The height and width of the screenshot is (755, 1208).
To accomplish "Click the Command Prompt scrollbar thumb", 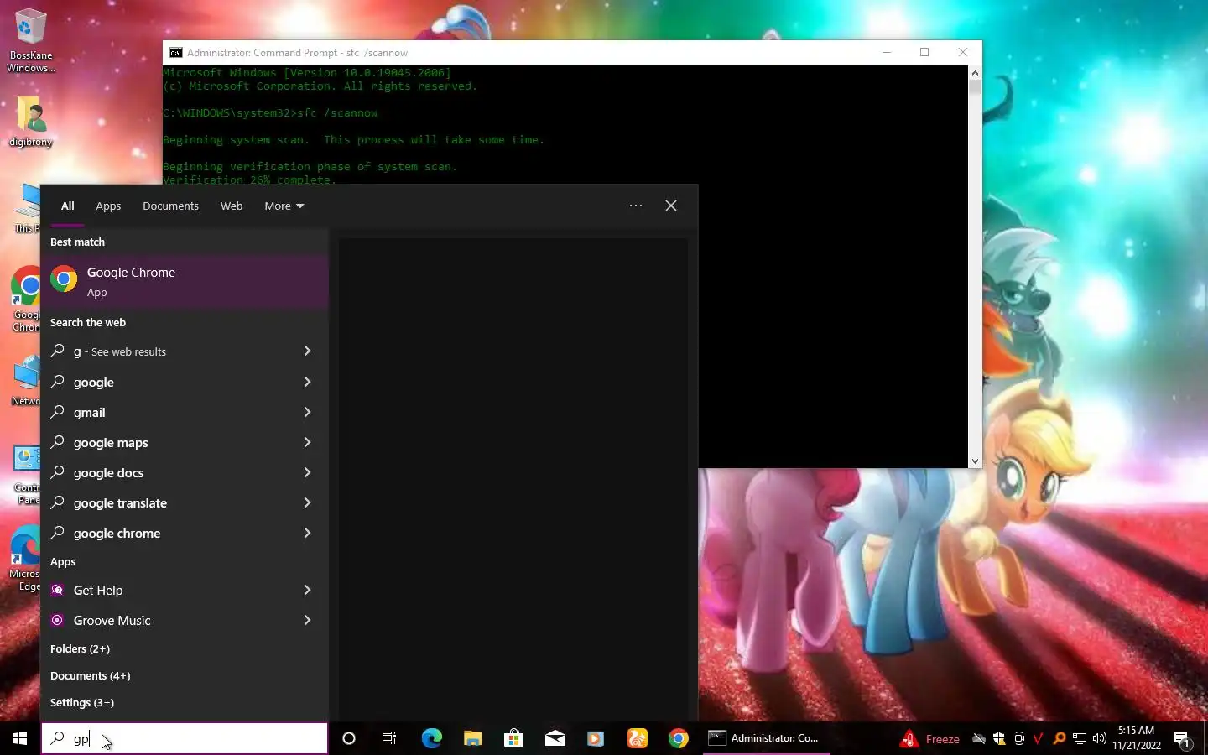I will coord(975,87).
